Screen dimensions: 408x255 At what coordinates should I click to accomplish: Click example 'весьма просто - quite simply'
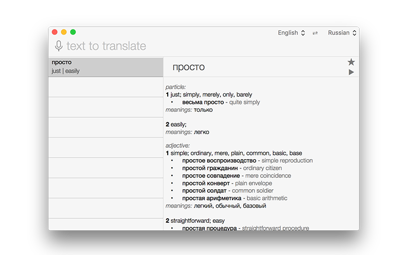tap(221, 102)
